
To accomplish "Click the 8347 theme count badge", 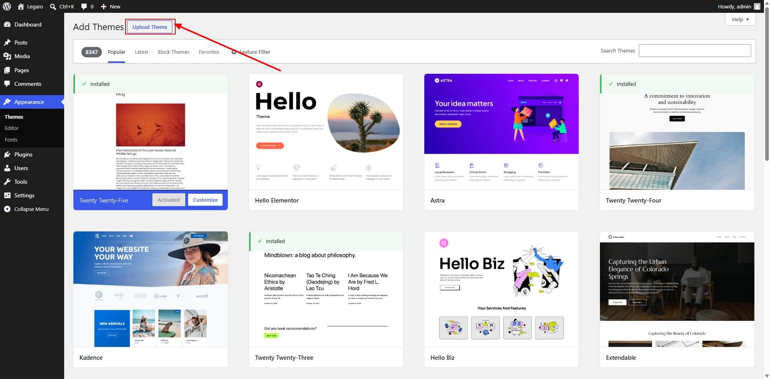I will coord(91,52).
